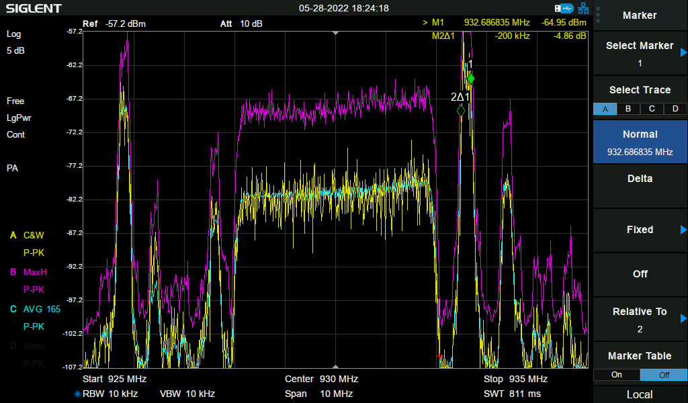Viewport: 688px width, 403px height.
Task: Click the blue diamond beside RBW
Action: pos(77,394)
